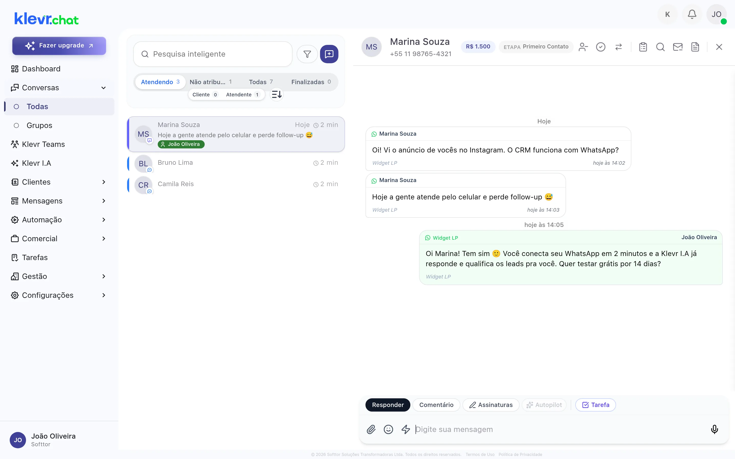Click the R$ 1.500 deal value badge
The width and height of the screenshot is (735, 459).
pos(478,47)
